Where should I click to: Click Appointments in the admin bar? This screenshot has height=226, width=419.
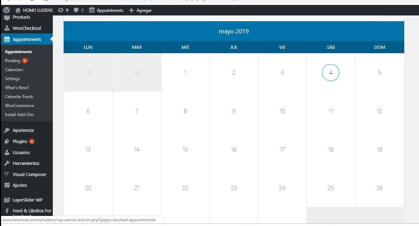110,10
